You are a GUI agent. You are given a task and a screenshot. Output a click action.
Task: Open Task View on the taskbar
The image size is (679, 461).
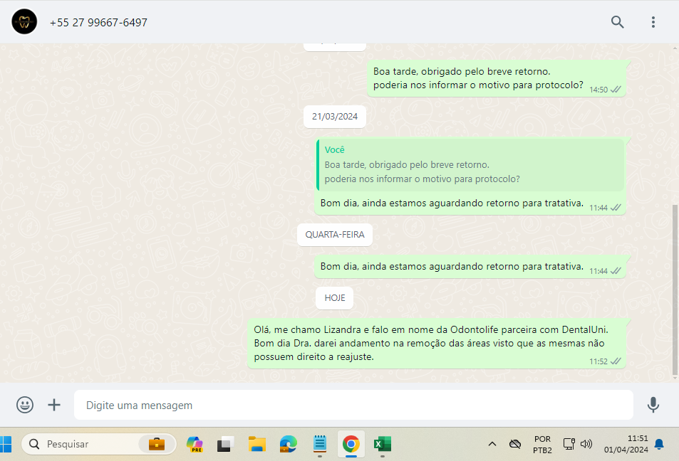225,444
